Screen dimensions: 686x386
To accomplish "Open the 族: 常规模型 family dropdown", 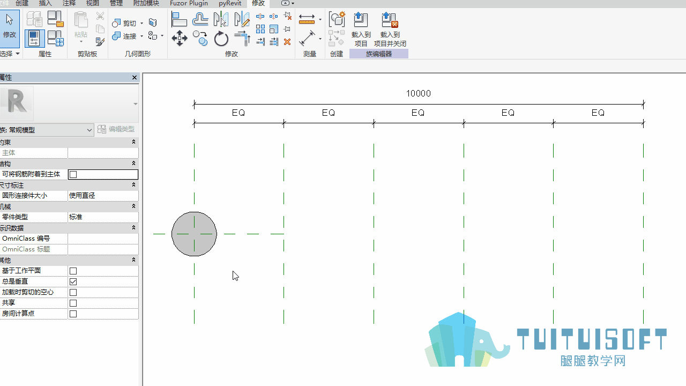I will pos(46,130).
